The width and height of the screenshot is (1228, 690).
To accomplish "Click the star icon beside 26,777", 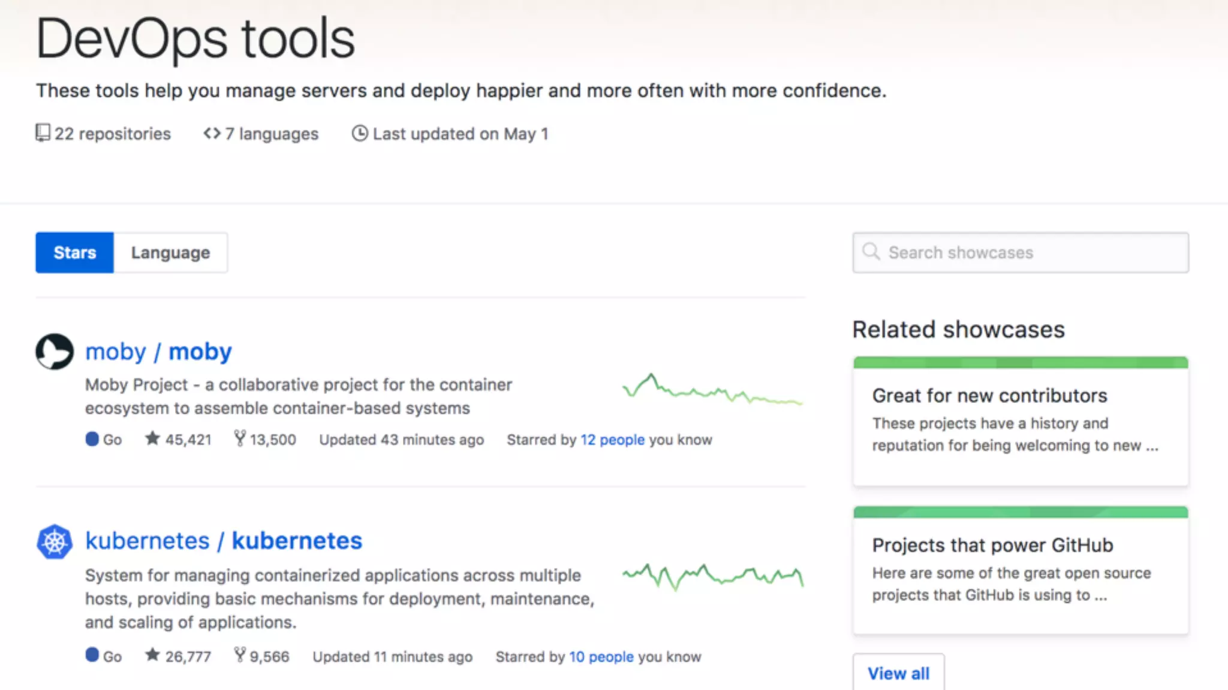I will (x=152, y=655).
